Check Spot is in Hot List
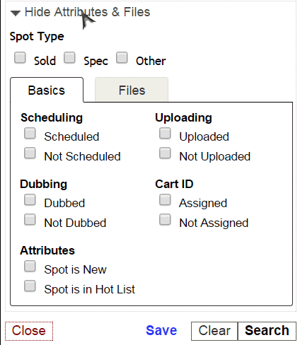The height and width of the screenshot is (345, 300). [x=30, y=286]
